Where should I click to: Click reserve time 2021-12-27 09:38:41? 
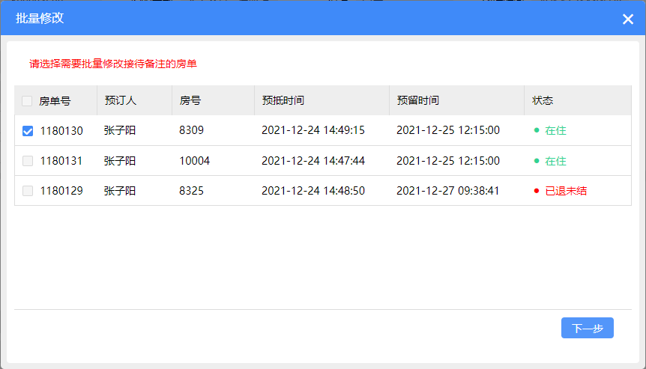click(448, 190)
